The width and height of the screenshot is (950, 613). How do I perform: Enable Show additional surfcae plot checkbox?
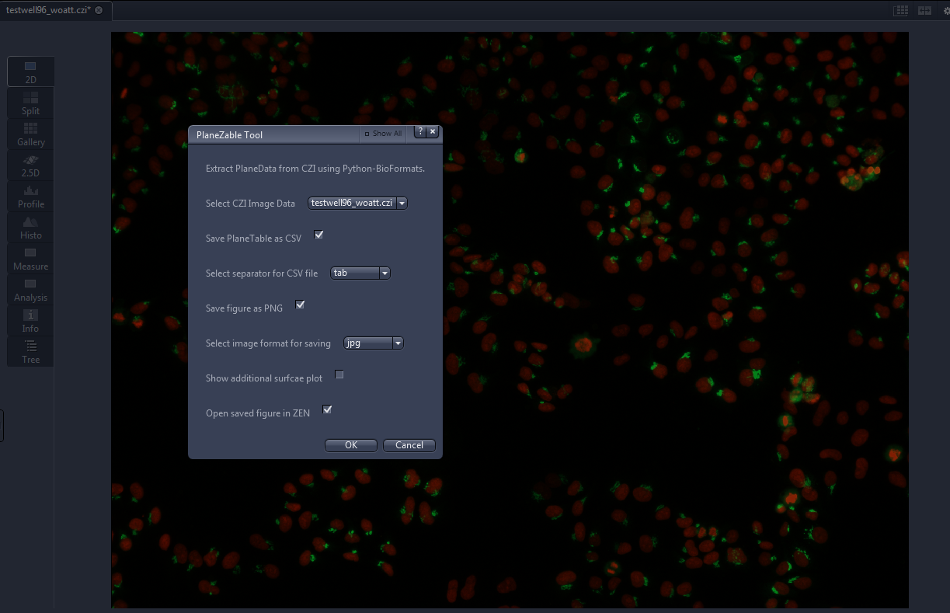(339, 374)
